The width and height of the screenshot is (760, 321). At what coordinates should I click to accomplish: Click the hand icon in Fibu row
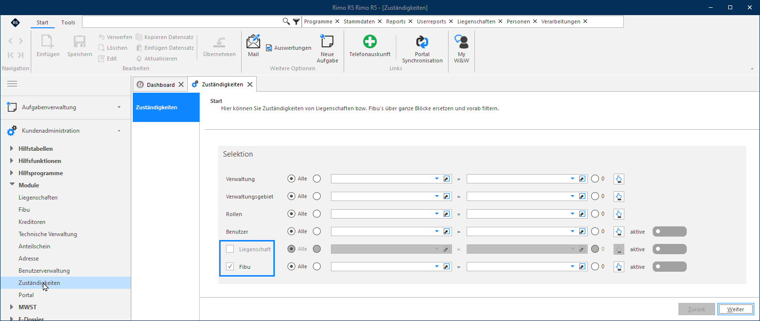[619, 267]
